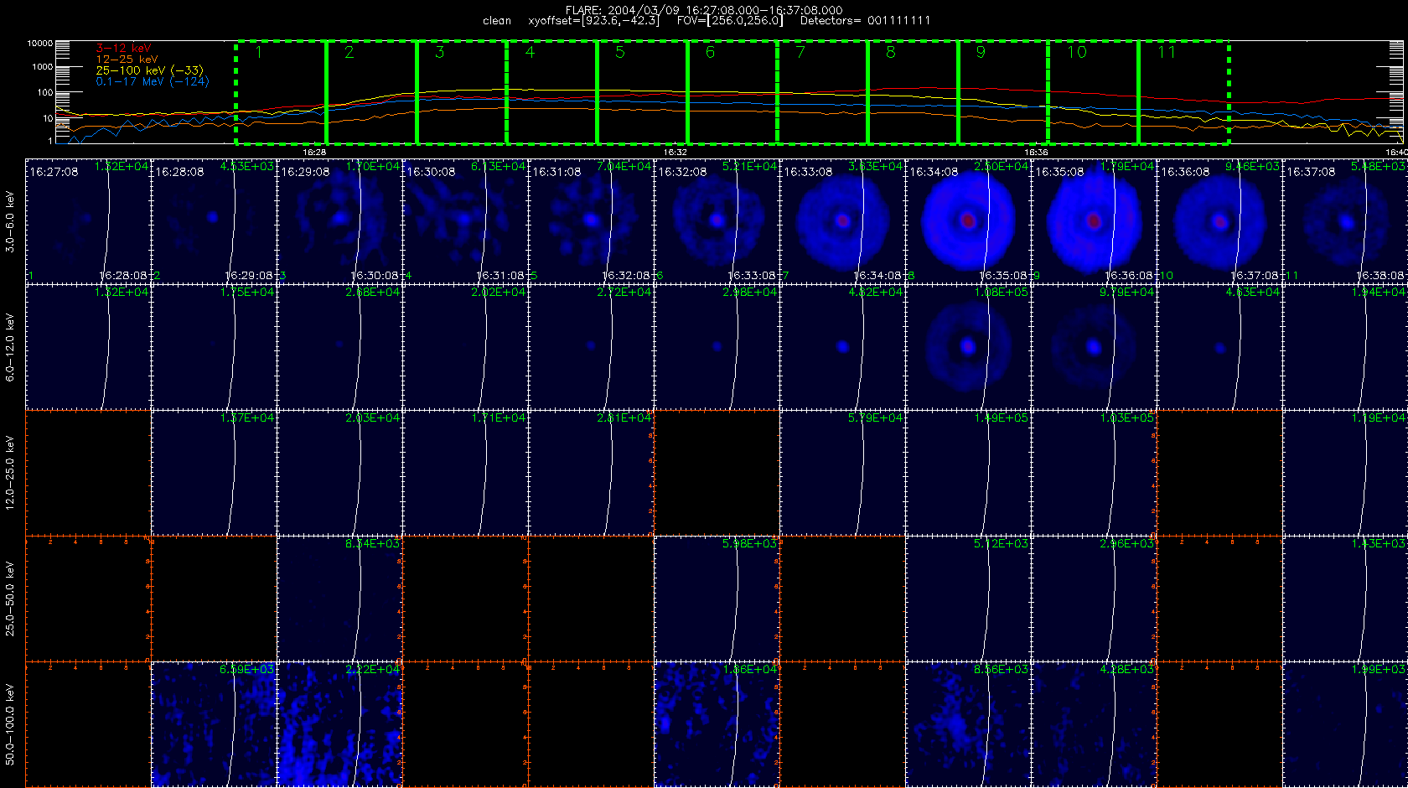This screenshot has height=788, width=1408.
Task: Open the 6-12 keV image labeled 1.08E+05
Action: pyautogui.click(x=969, y=347)
